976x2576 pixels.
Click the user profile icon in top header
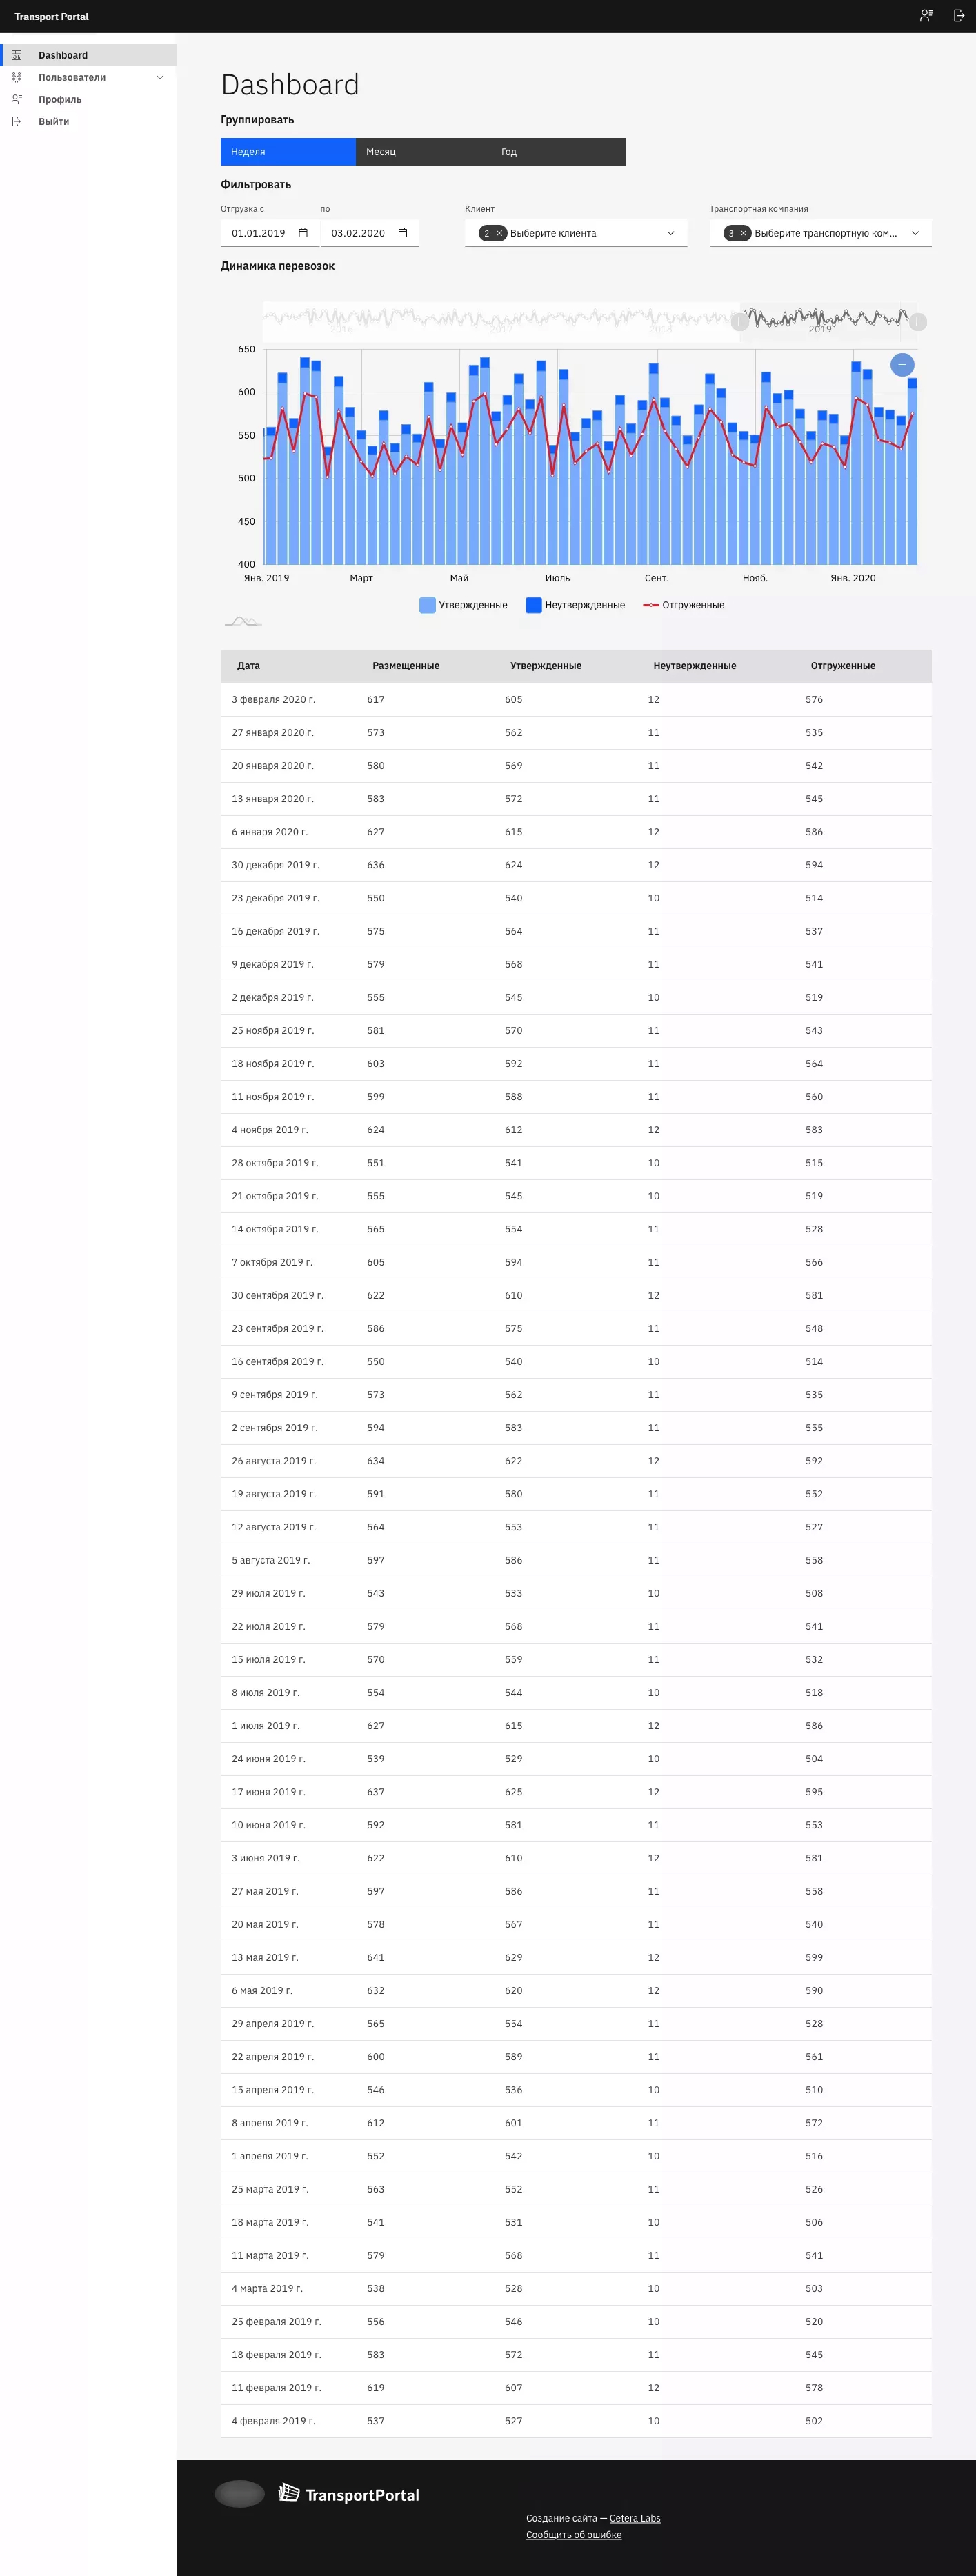pyautogui.click(x=926, y=16)
